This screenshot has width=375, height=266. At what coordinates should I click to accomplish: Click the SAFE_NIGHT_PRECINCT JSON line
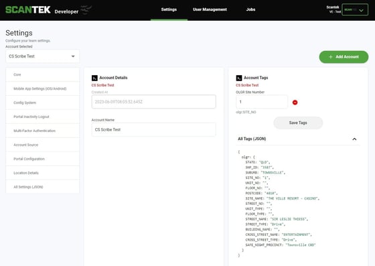point(281,245)
